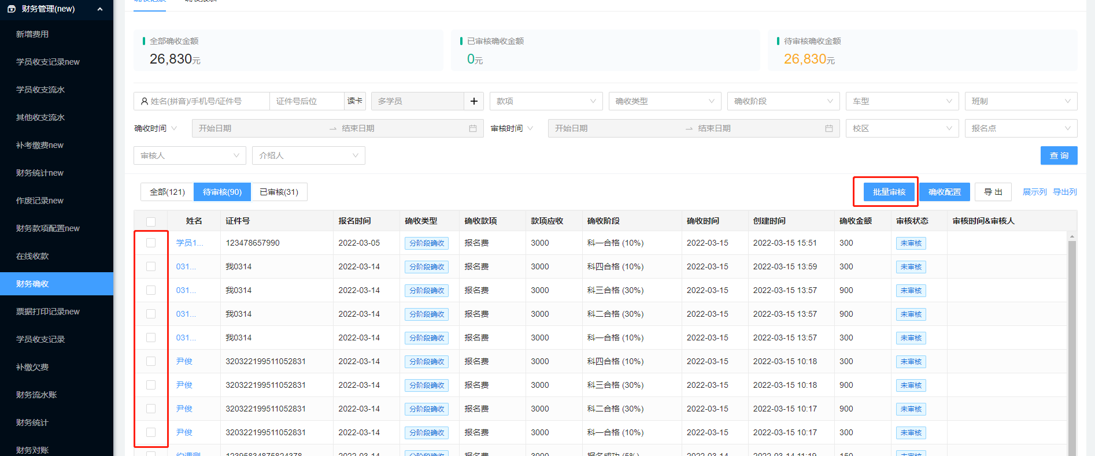Click the table's vertical scrollbar
This screenshot has width=1095, height=456.
click(1072, 347)
